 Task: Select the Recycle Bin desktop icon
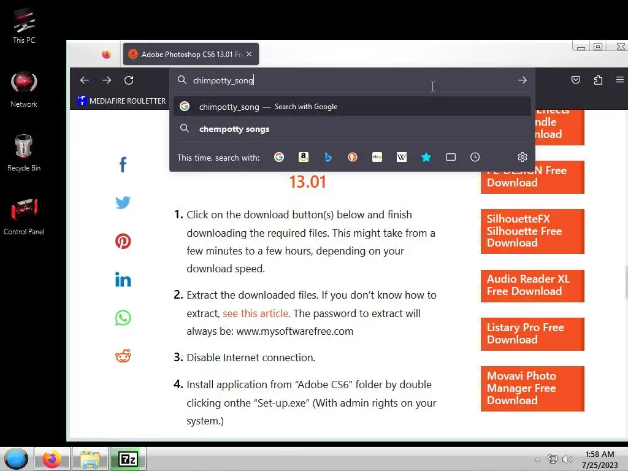(24, 153)
